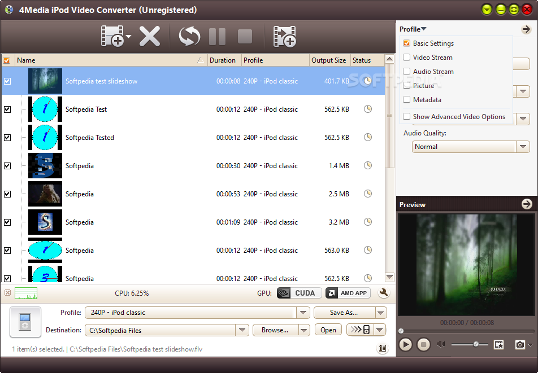Click status clock icon for 1.4 MB row
Image resolution: width=538 pixels, height=373 pixels.
point(368,165)
